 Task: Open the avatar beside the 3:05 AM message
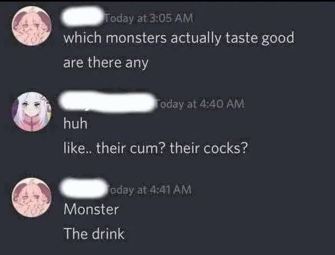coord(31,26)
